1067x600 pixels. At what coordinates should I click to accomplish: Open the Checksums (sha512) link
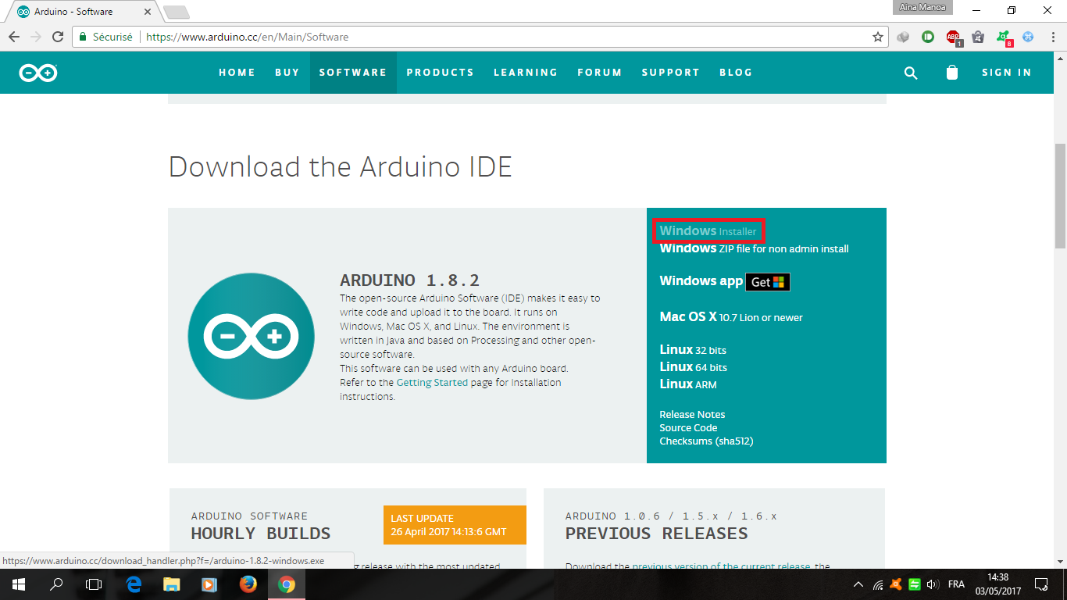[706, 441]
